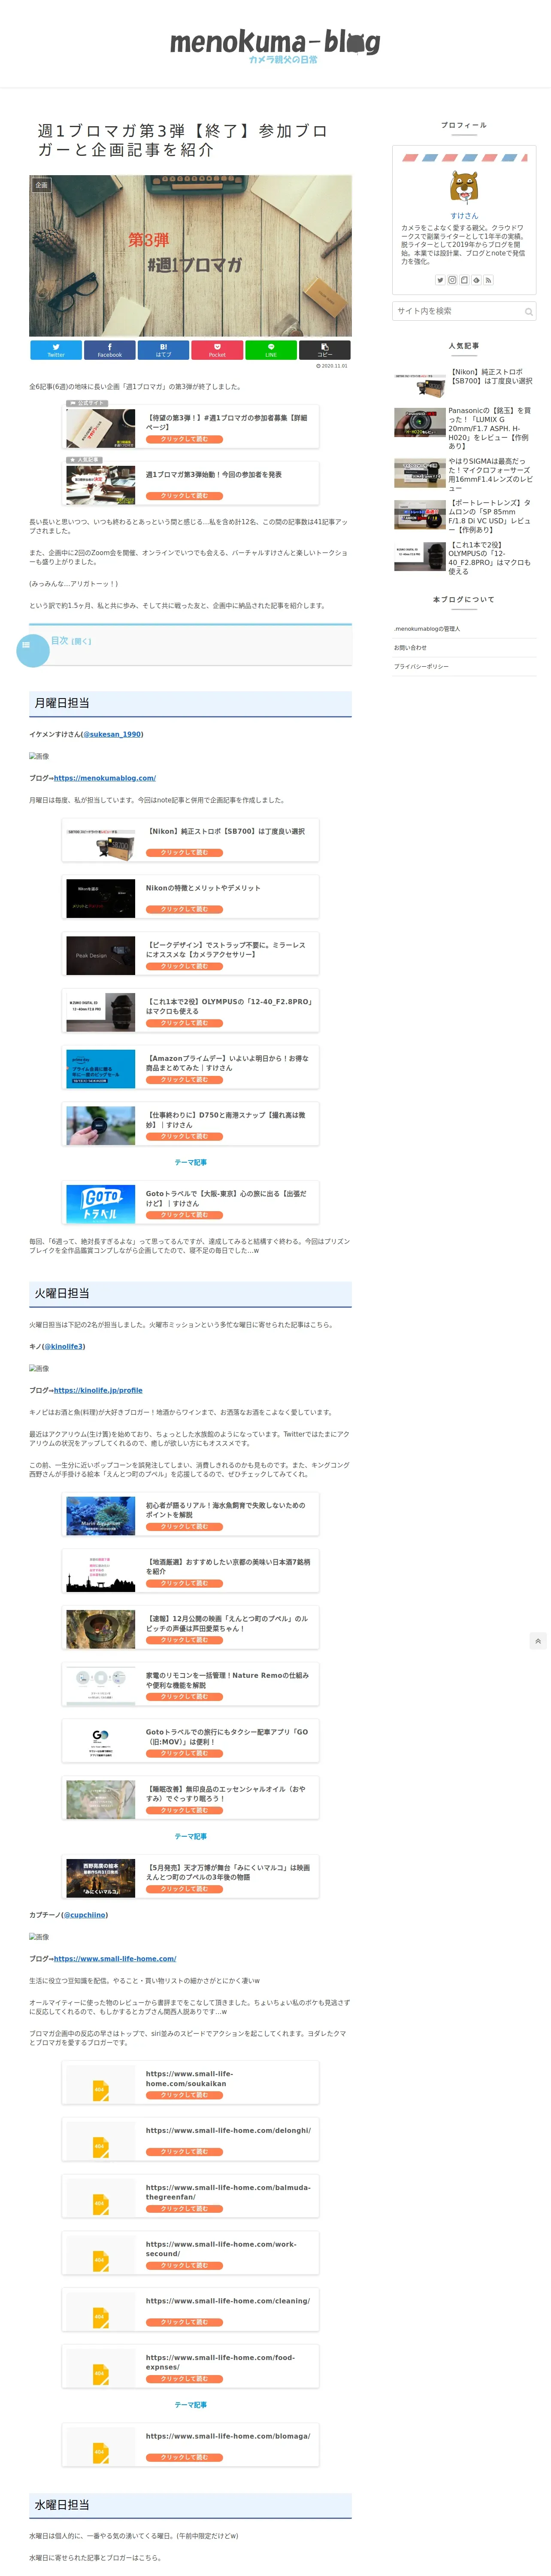Open Nikonの特徴とメリットやデメリット card
Screen dimensions: 551x2576
click(x=190, y=897)
